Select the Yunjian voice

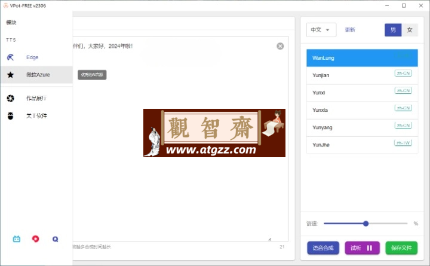[x=362, y=75]
